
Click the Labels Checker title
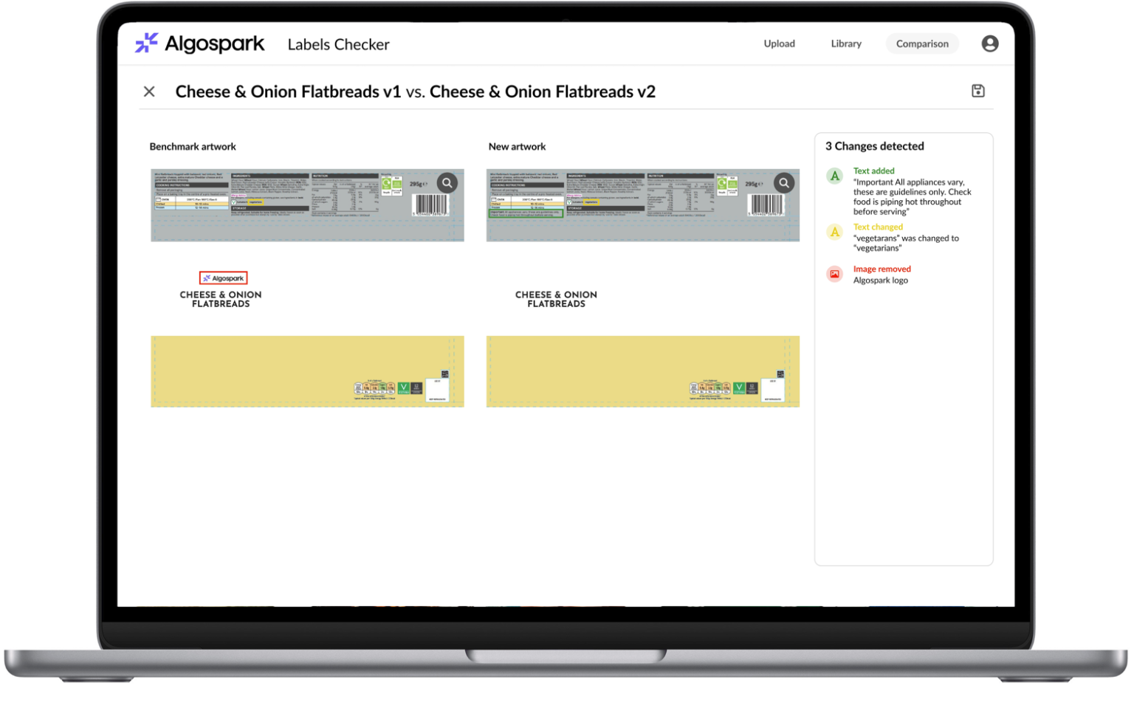click(x=338, y=44)
